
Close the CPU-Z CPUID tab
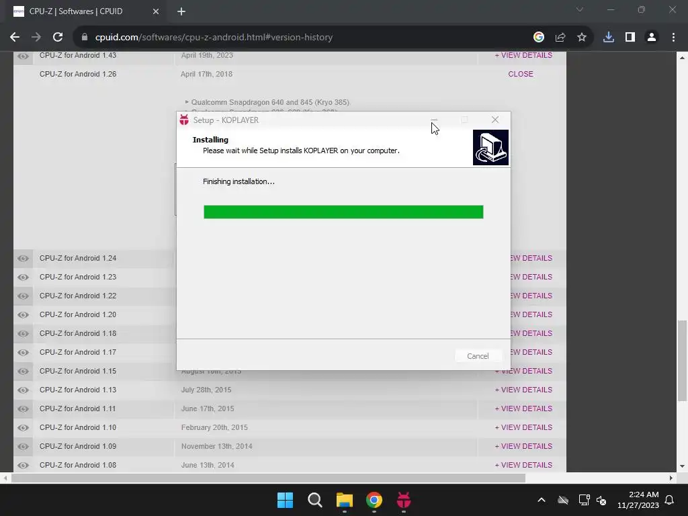pyautogui.click(x=156, y=11)
